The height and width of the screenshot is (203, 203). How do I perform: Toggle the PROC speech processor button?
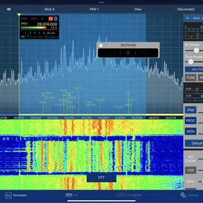(191, 121)
